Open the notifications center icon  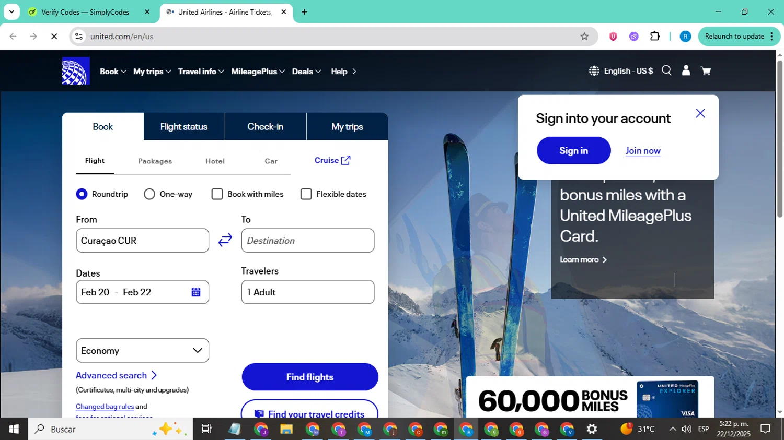765,429
